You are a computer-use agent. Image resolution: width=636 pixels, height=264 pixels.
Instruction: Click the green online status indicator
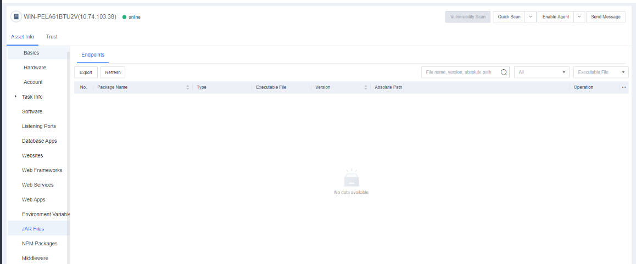click(x=125, y=17)
